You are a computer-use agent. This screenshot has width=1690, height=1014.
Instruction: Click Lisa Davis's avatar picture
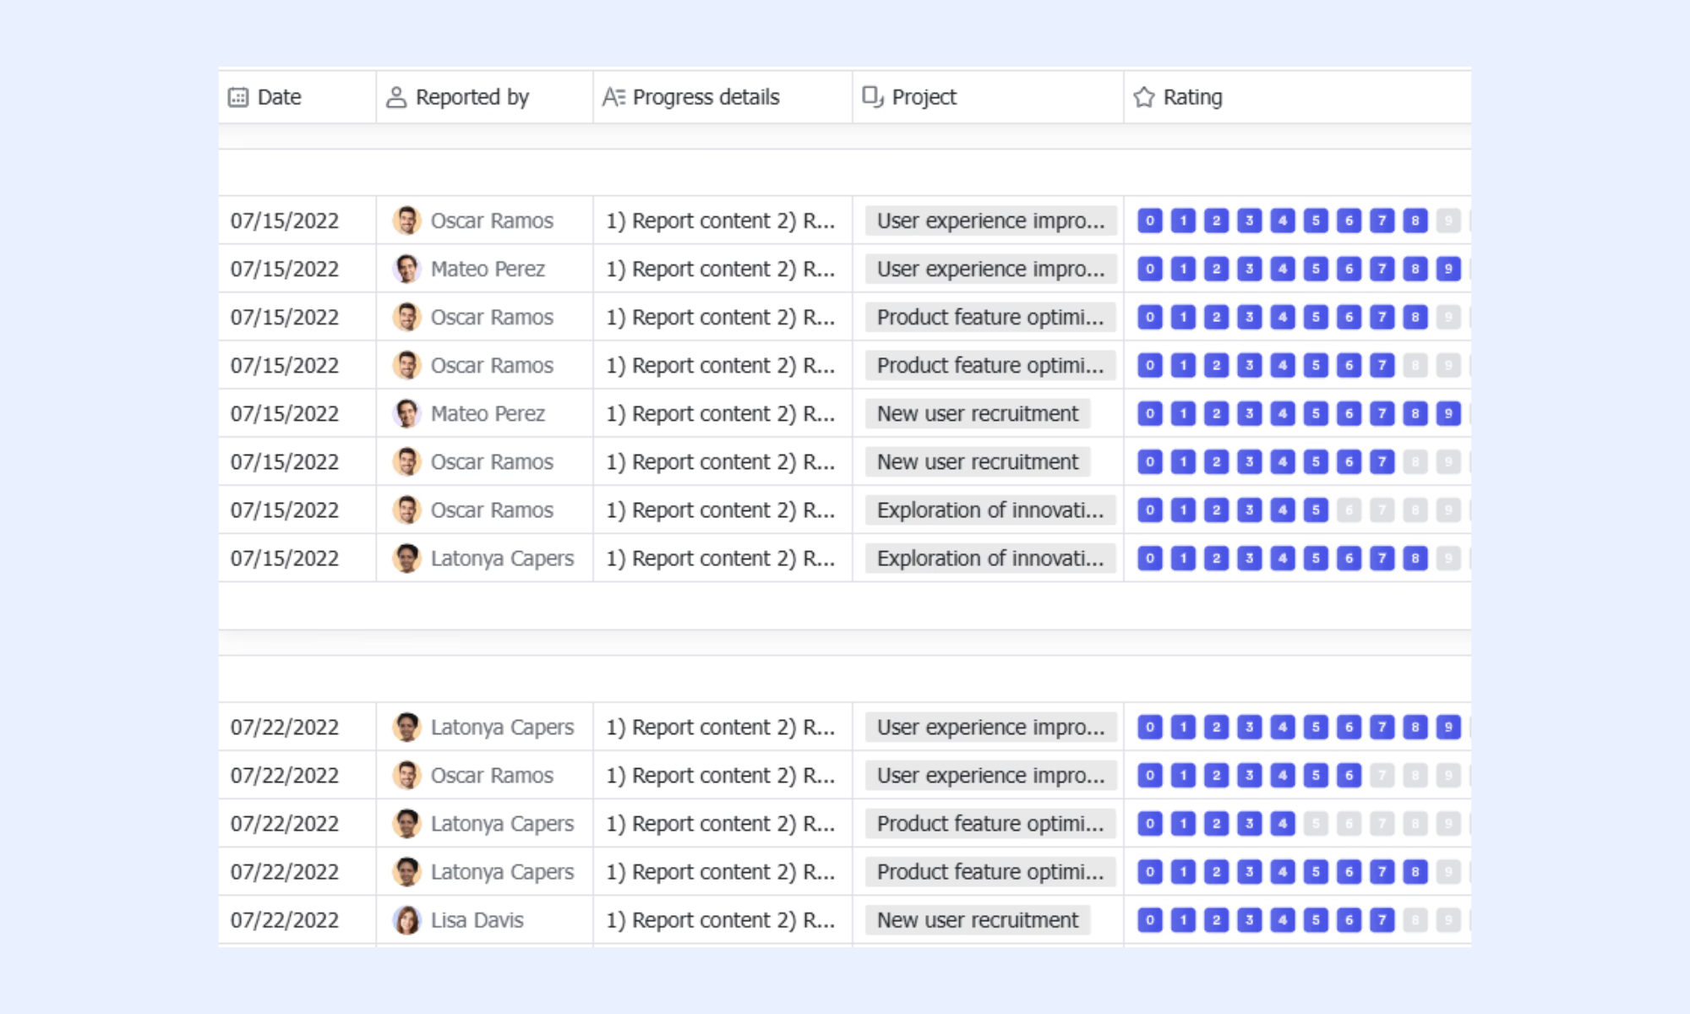(407, 919)
